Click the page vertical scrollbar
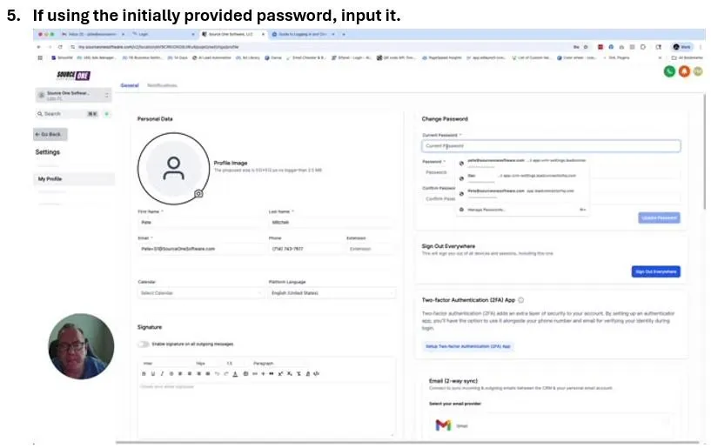The width and height of the screenshot is (711, 448). (704, 150)
